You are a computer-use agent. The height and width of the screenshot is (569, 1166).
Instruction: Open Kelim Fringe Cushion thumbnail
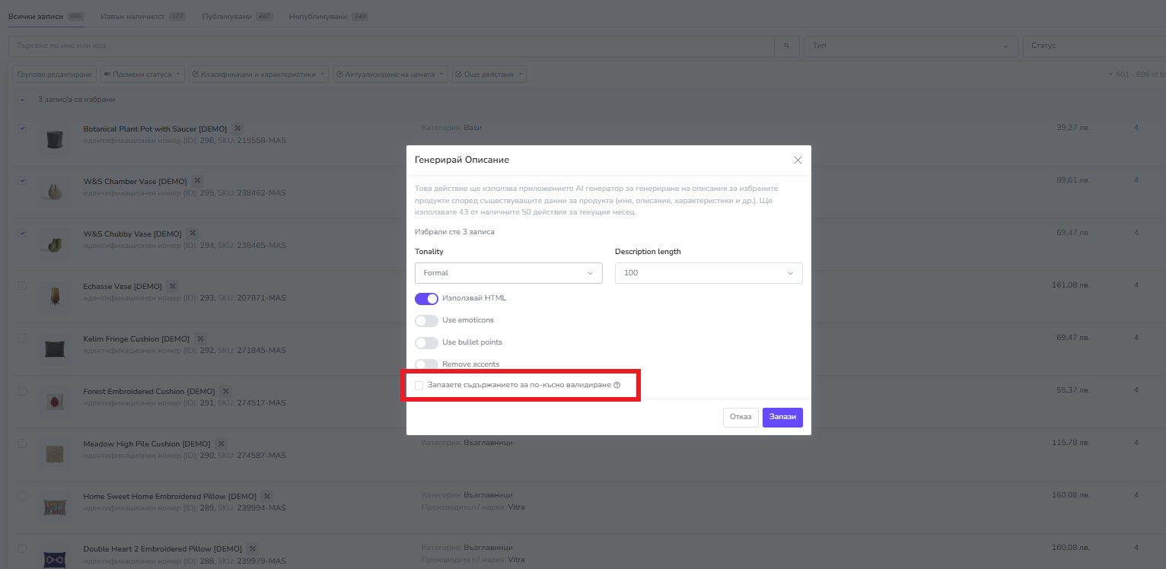(x=54, y=349)
